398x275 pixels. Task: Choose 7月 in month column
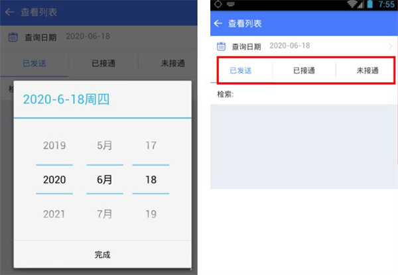[x=105, y=214]
